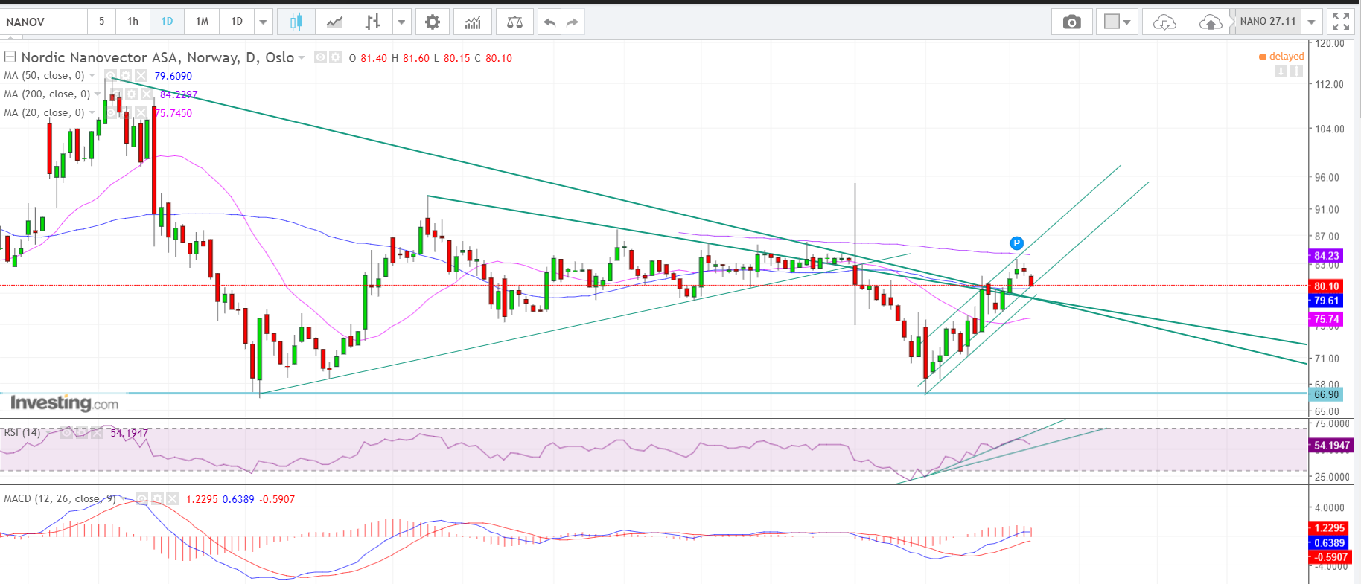Select the bars chart style icon

[373, 22]
